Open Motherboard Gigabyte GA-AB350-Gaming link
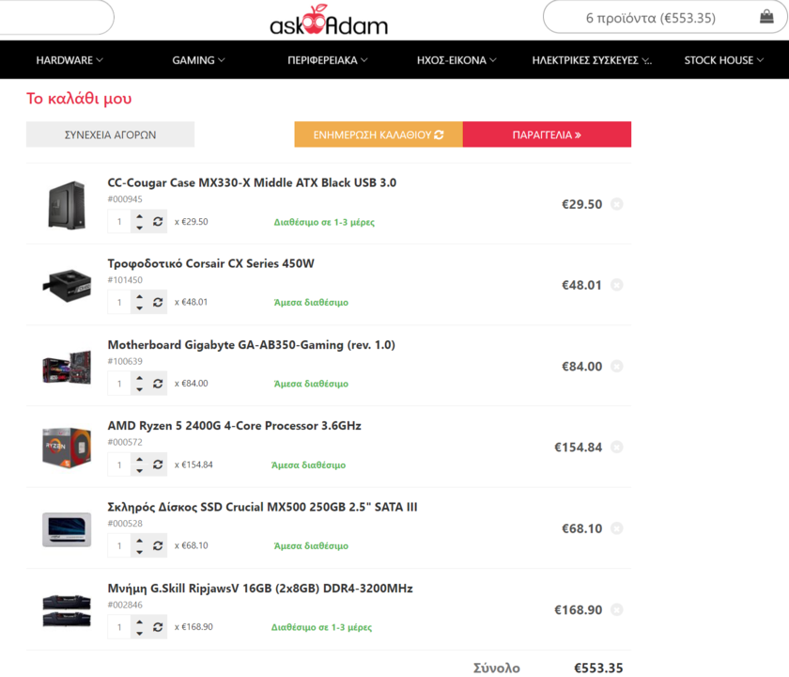 pyautogui.click(x=251, y=345)
